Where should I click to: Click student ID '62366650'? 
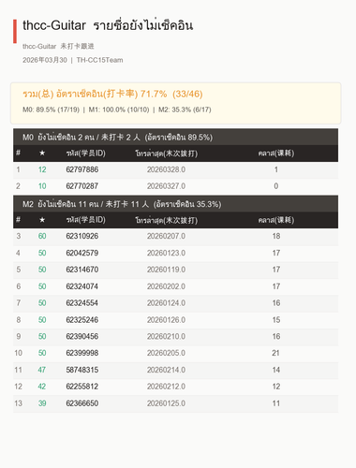[x=82, y=403]
